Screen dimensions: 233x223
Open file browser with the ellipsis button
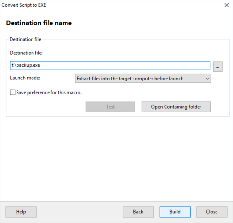[218, 66]
